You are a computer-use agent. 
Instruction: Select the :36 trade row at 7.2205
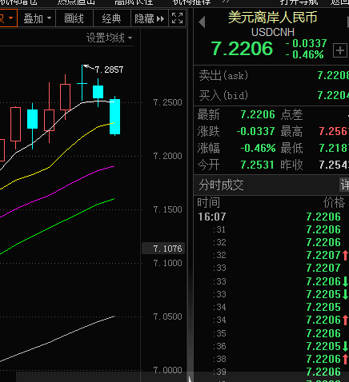271,346
